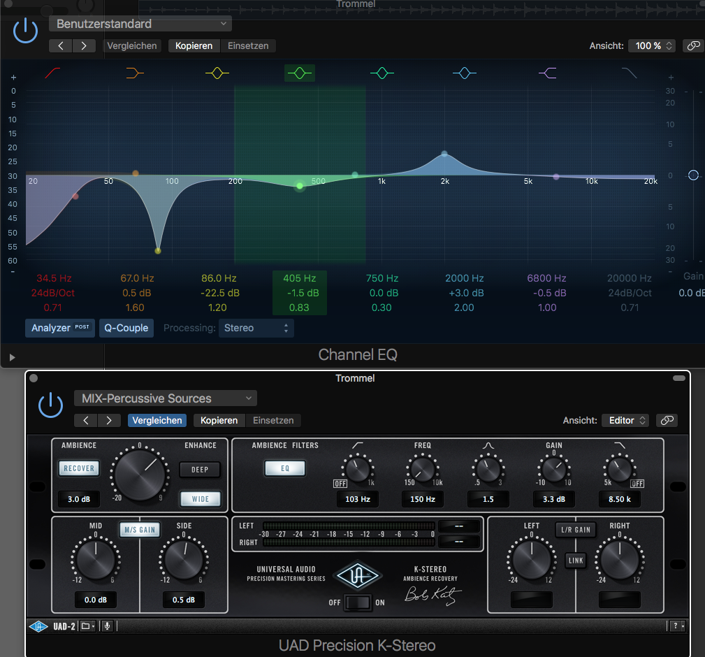Click the 3.0 dB ambience value field
Screen dimensions: 705x657
pos(79,499)
